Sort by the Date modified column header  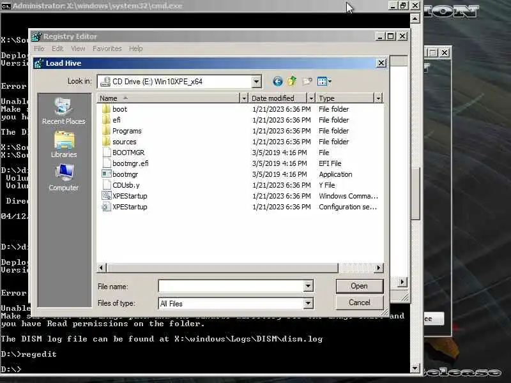[278, 98]
